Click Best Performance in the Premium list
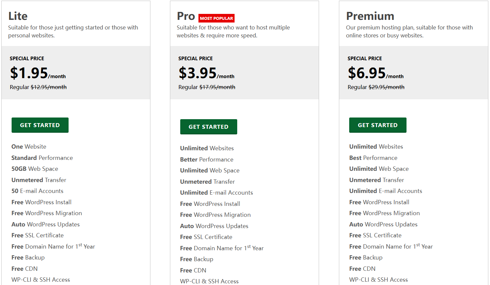Screen dimensions: 490x285 tap(373, 158)
